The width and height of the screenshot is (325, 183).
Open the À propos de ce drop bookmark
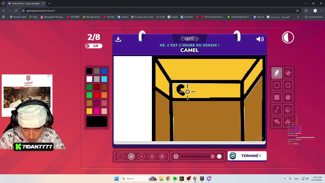[x=142, y=17]
